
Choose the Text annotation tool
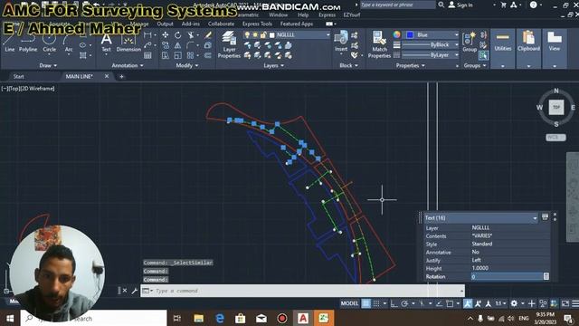106,43
